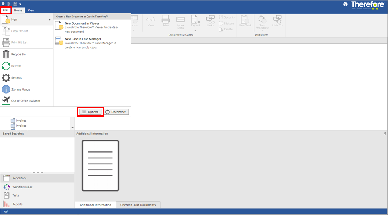Image resolution: width=388 pixels, height=215 pixels.
Task: Select New Document in Viewer
Action: (82, 23)
